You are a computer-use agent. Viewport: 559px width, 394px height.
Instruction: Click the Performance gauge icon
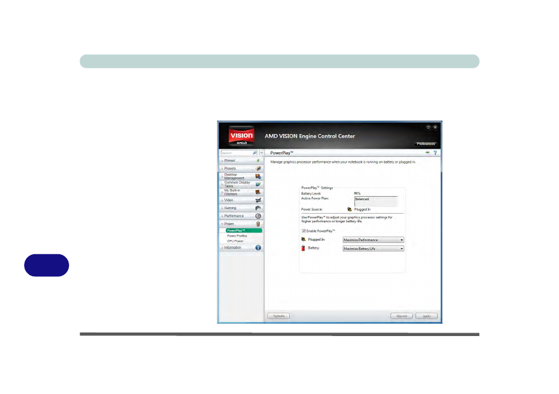pos(258,216)
